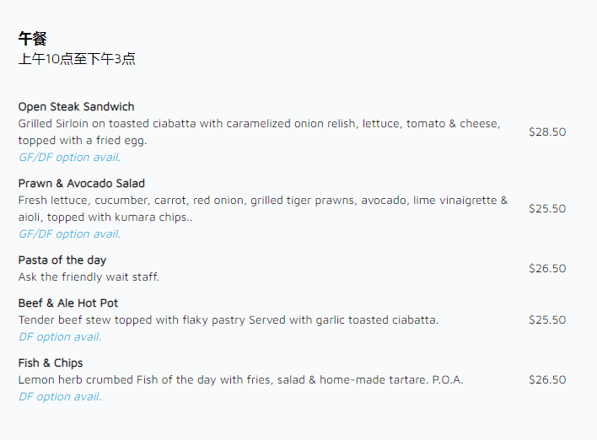Click the $28.50 price
Image resolution: width=597 pixels, height=440 pixels.
pos(547,132)
